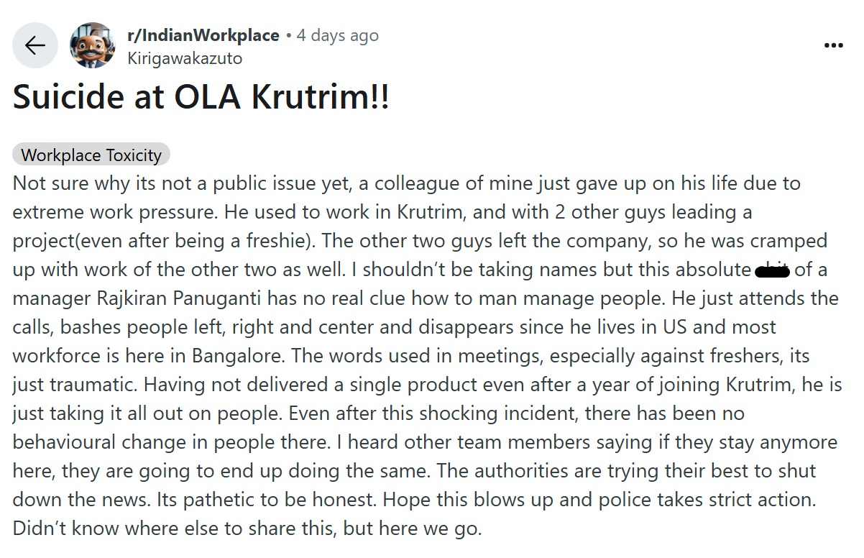Filter by the Workplace Toxicity flair
Image resolution: width=864 pixels, height=558 pixels.
coord(91,155)
